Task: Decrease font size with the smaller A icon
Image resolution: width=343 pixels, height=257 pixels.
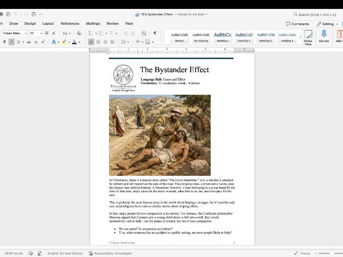Action: click(x=54, y=33)
